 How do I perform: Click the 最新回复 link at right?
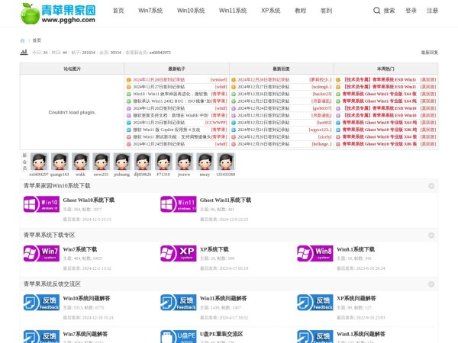coord(429,53)
